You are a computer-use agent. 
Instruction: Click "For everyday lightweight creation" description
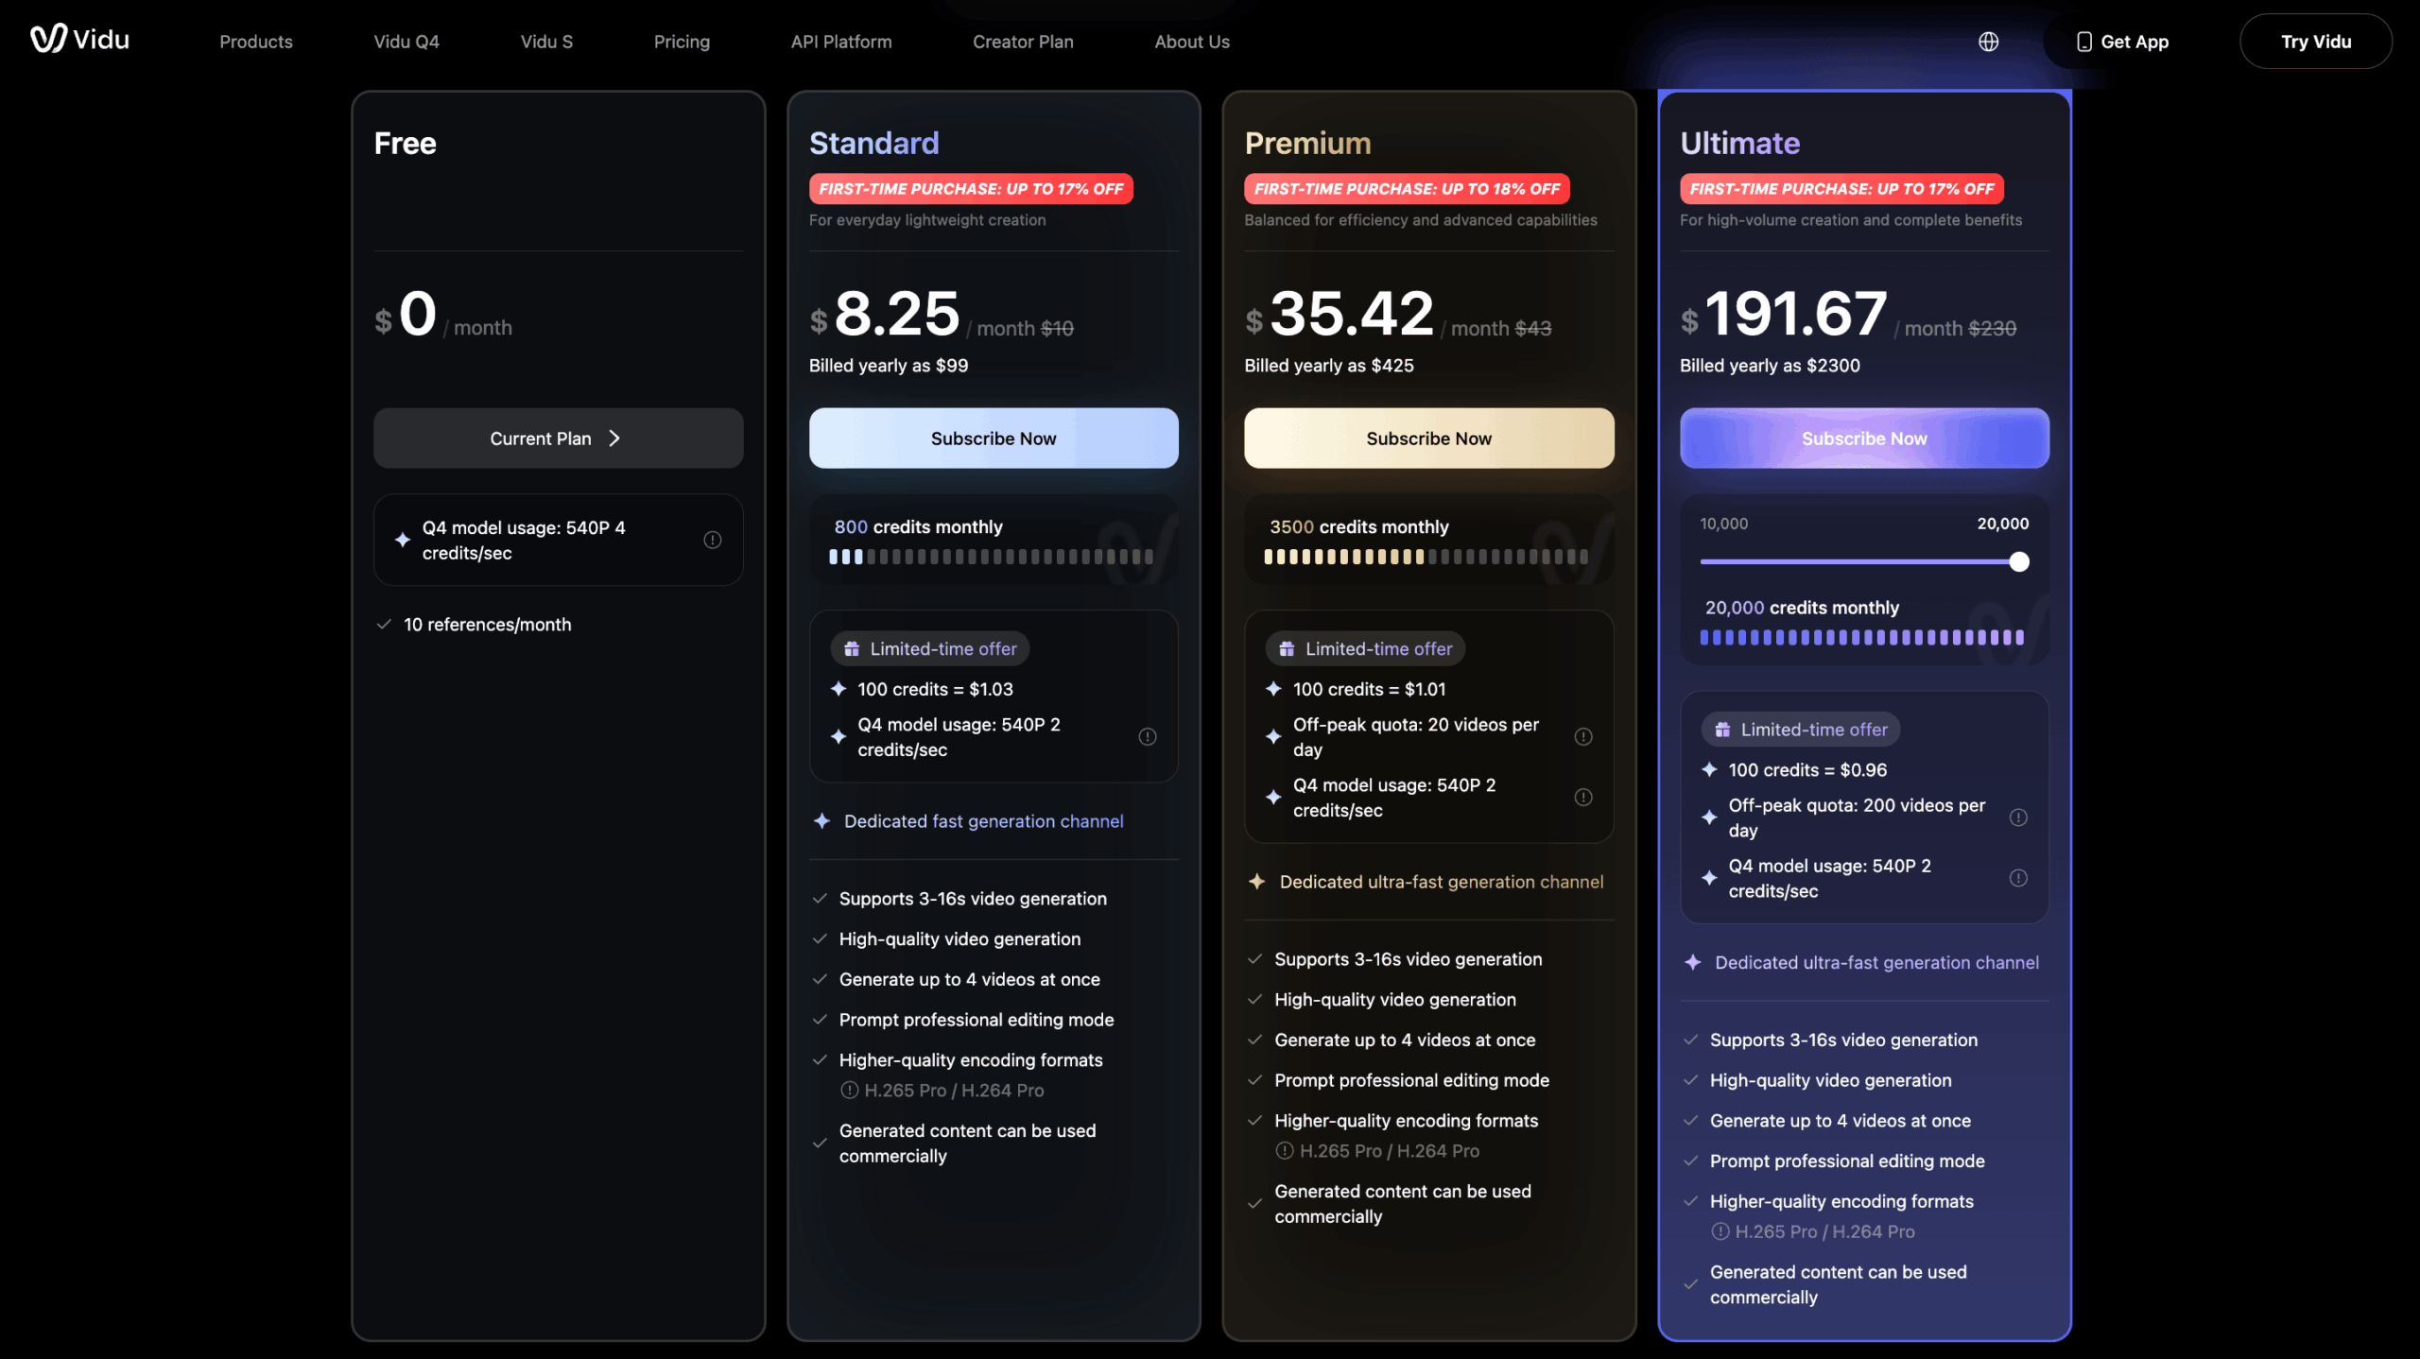(927, 219)
